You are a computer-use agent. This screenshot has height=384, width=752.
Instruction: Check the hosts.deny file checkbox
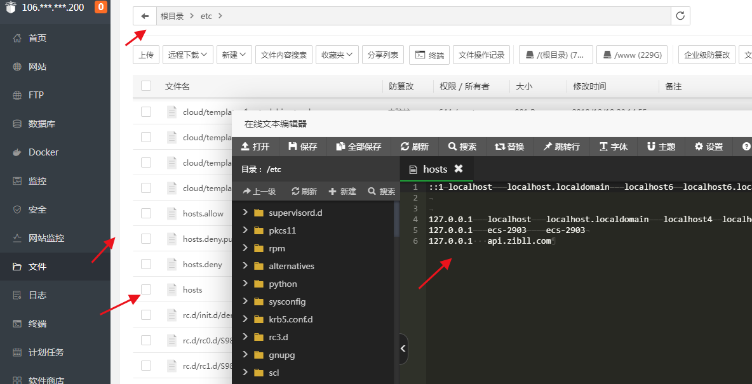point(146,264)
